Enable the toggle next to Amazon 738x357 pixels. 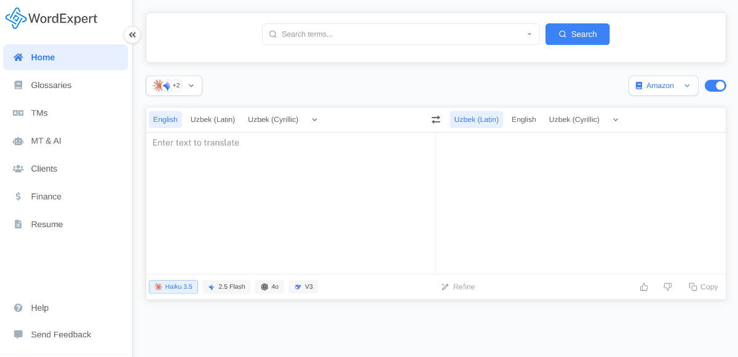pyautogui.click(x=715, y=86)
